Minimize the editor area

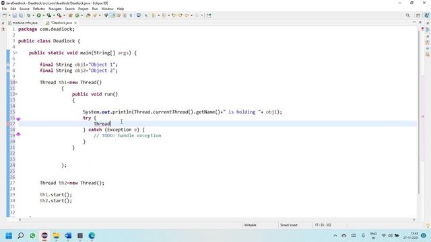[x=414, y=22]
